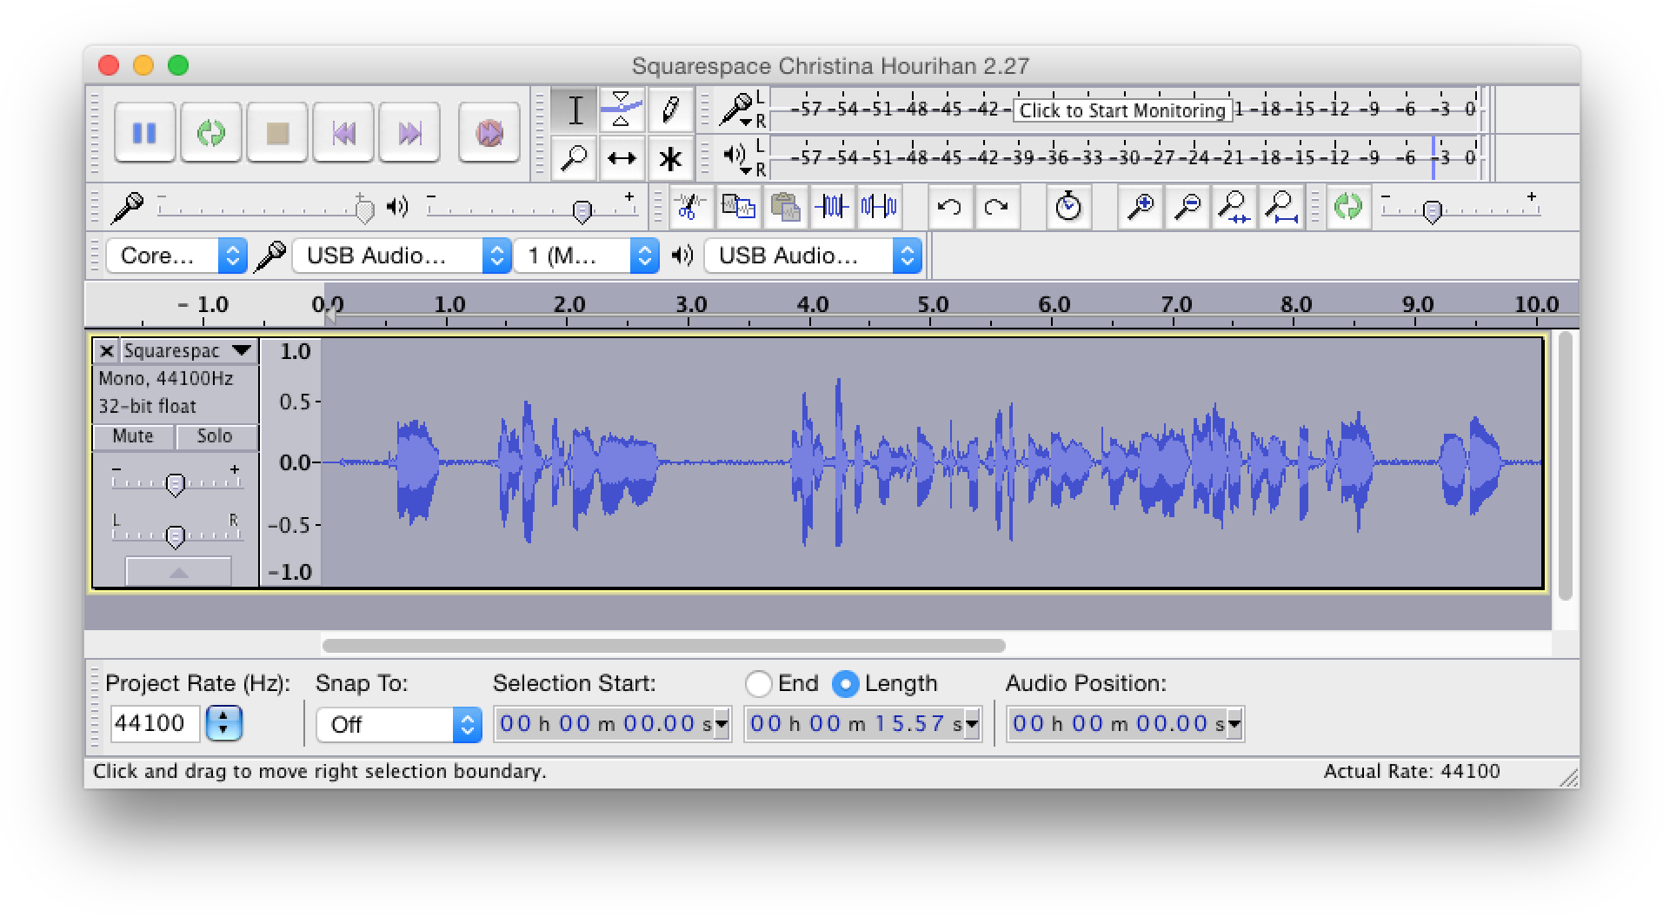Open the recording device dropdown
The height and width of the screenshot is (917, 1663).
[401, 255]
